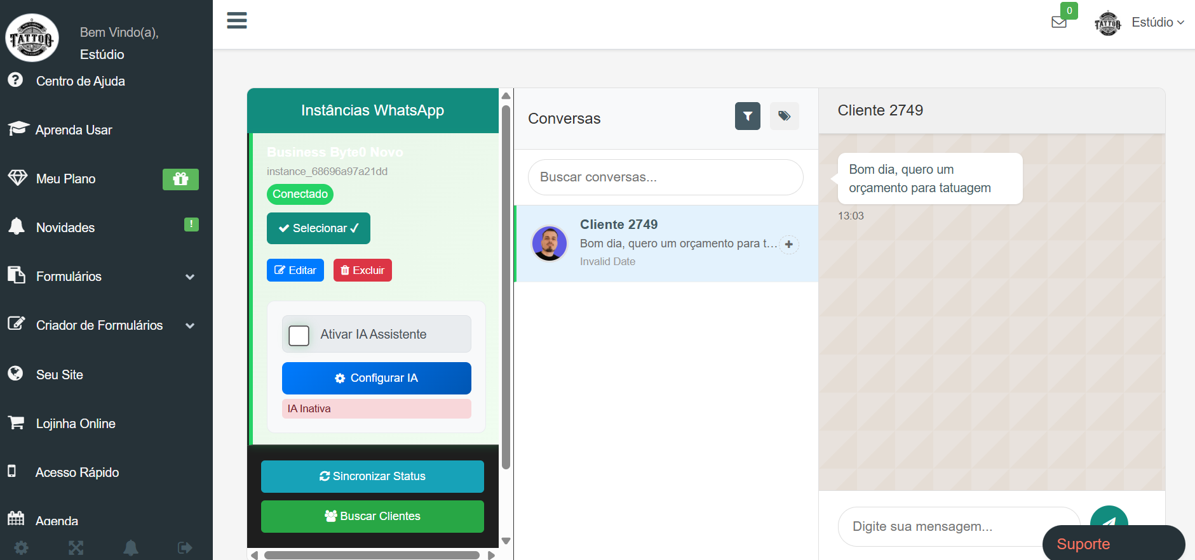Image resolution: width=1195 pixels, height=560 pixels.
Task: Open the Cliente 2749 conversation
Action: [666, 244]
